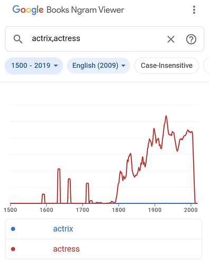
Task: Click the partially hidden chip after Case-Insensitive
Action: click(206, 65)
